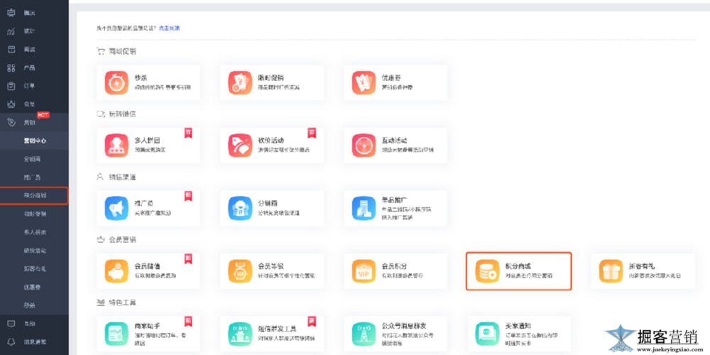Click the 优惠券 coupon ticket icon
Image resolution: width=710 pixels, height=355 pixels.
(363, 82)
